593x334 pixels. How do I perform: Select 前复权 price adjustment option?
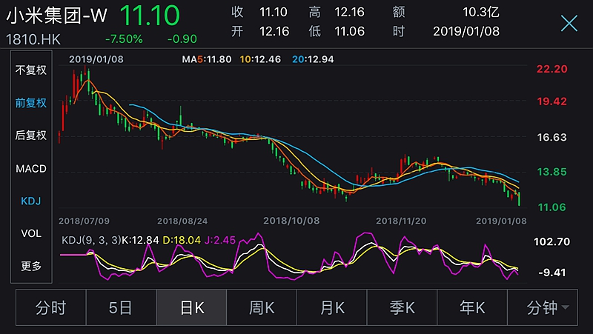31,103
